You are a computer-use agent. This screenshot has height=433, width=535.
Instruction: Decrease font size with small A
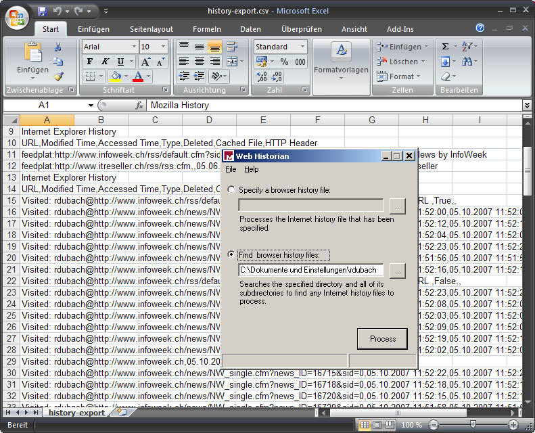click(160, 62)
